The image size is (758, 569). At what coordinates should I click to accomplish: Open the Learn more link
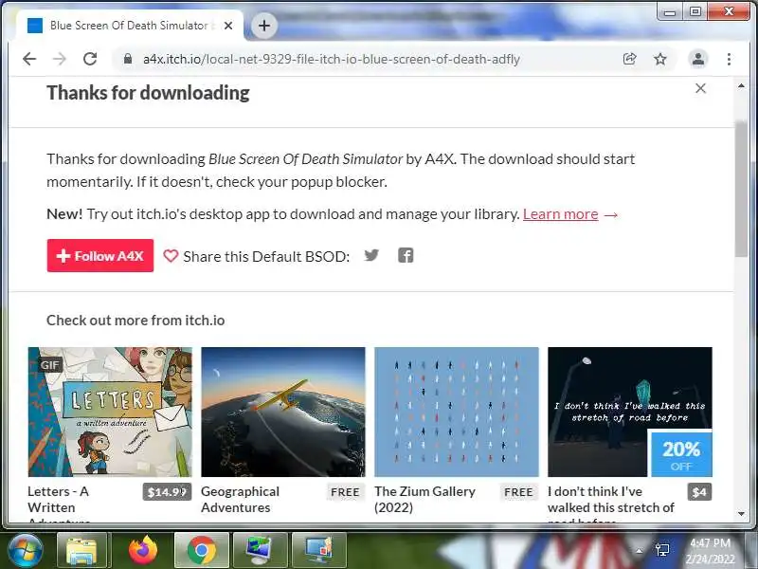(x=560, y=214)
